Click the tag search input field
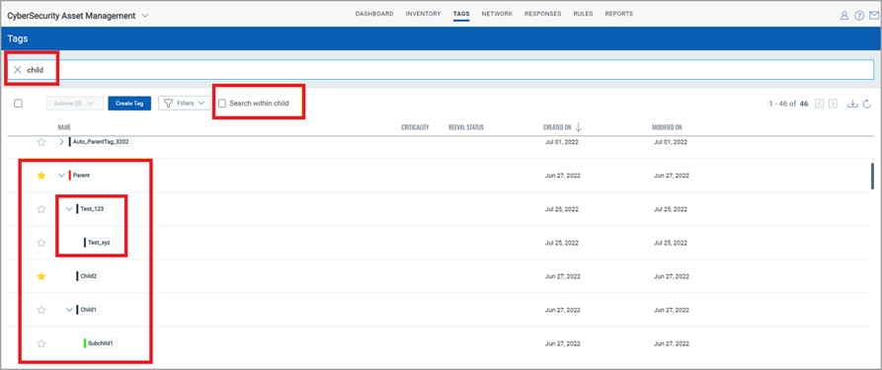882x370 pixels. (441, 70)
